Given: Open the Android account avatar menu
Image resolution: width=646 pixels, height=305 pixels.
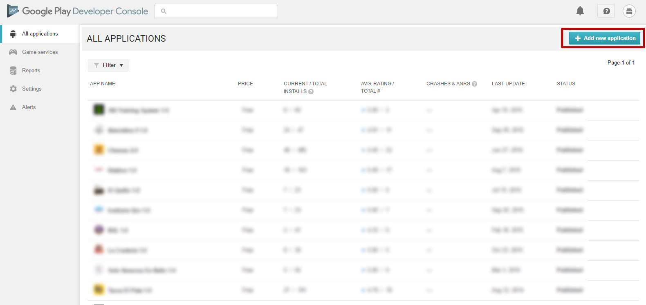Looking at the screenshot, I should click(x=629, y=11).
